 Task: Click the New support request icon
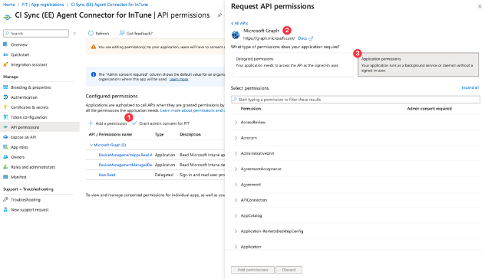(5, 209)
